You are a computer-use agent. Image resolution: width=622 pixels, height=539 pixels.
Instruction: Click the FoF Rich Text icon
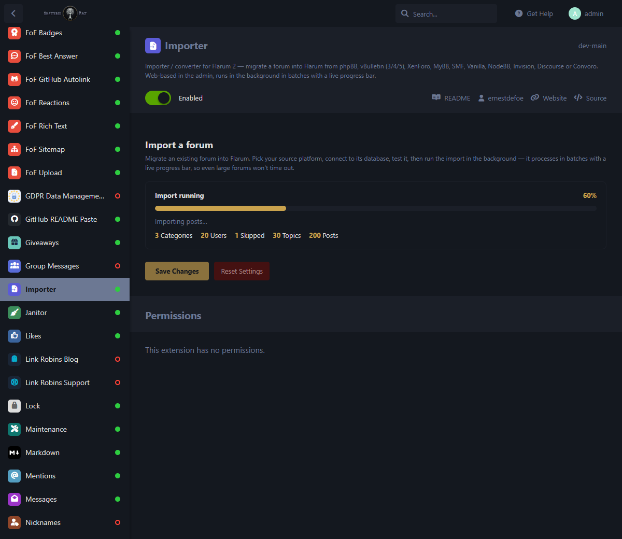point(15,126)
